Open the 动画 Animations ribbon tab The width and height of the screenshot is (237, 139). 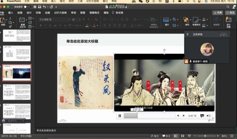(x=48, y=13)
